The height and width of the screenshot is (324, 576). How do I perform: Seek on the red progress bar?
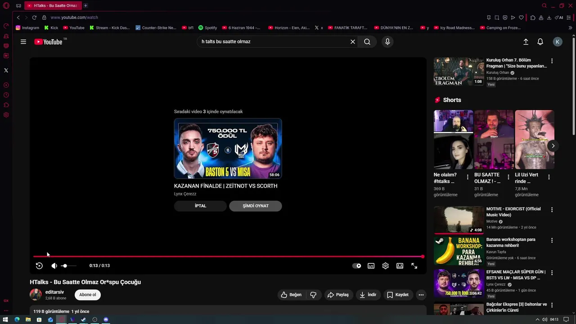click(228, 256)
